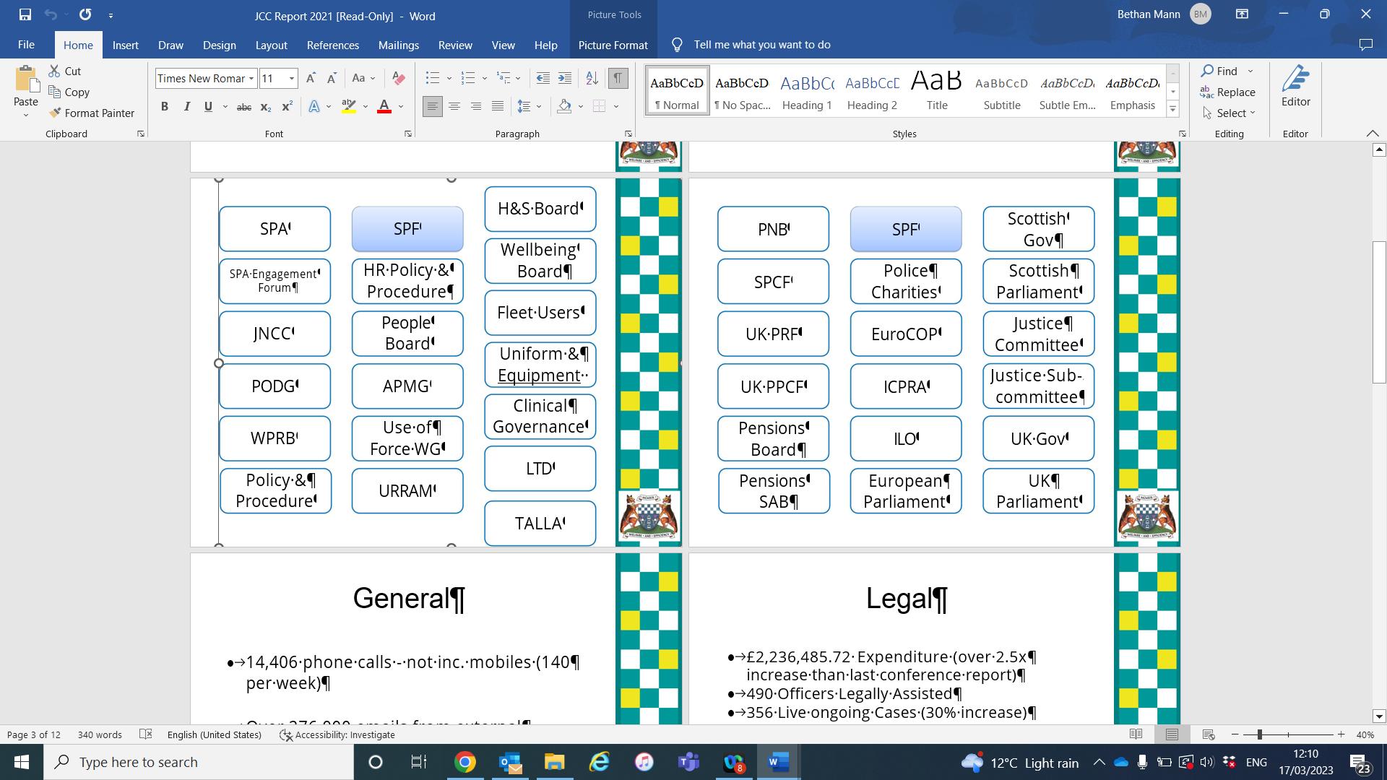This screenshot has width=1387, height=780.
Task: Open Google Chrome from the taskbar
Action: (x=465, y=762)
